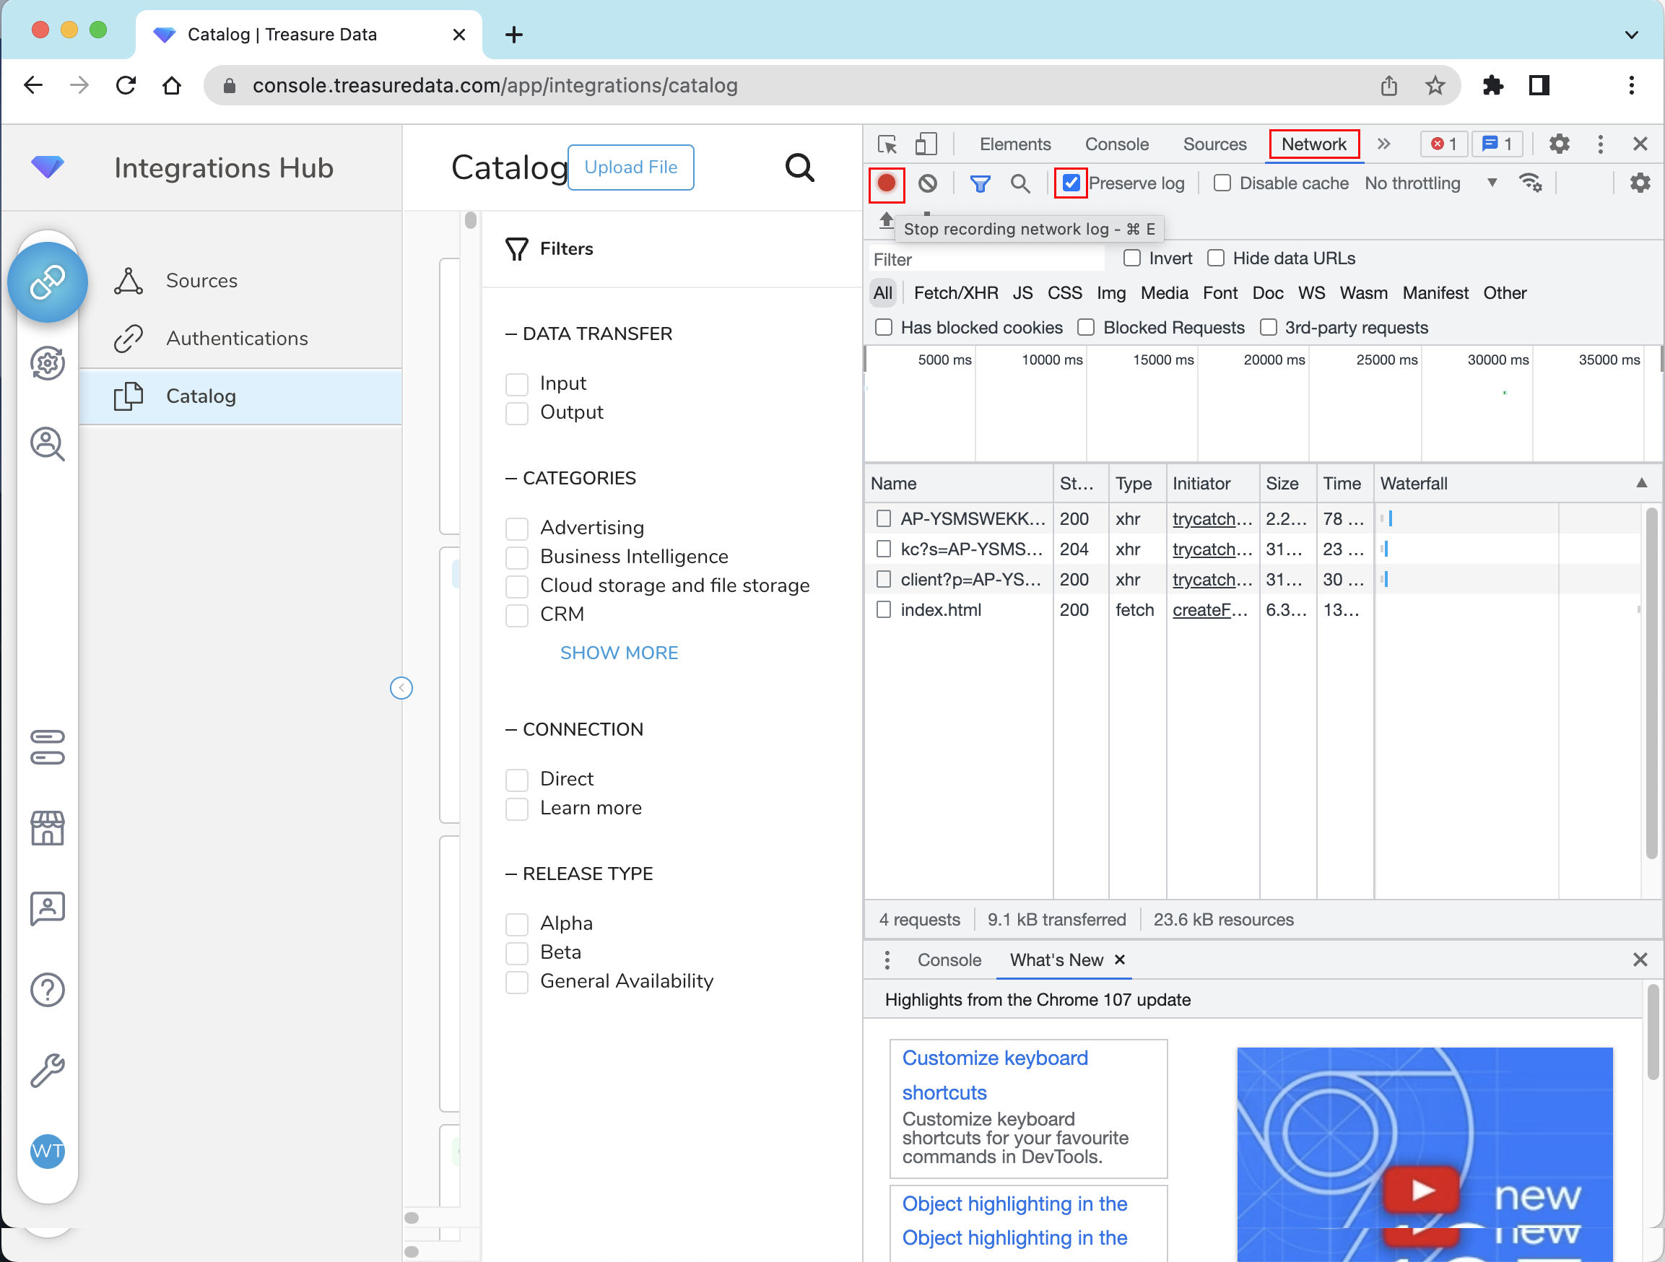Toggle the network filter funnel icon

[979, 183]
